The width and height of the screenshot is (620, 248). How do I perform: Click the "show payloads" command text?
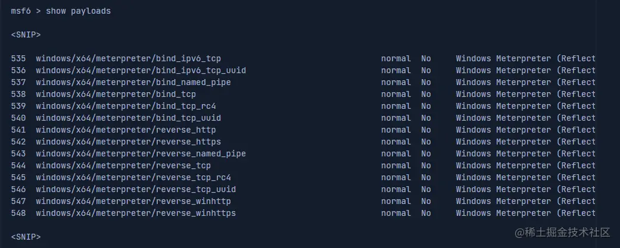[78, 11]
